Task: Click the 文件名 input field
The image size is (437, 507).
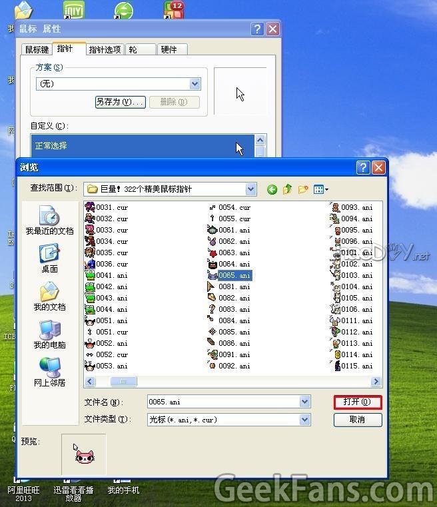Action: pyautogui.click(x=223, y=402)
